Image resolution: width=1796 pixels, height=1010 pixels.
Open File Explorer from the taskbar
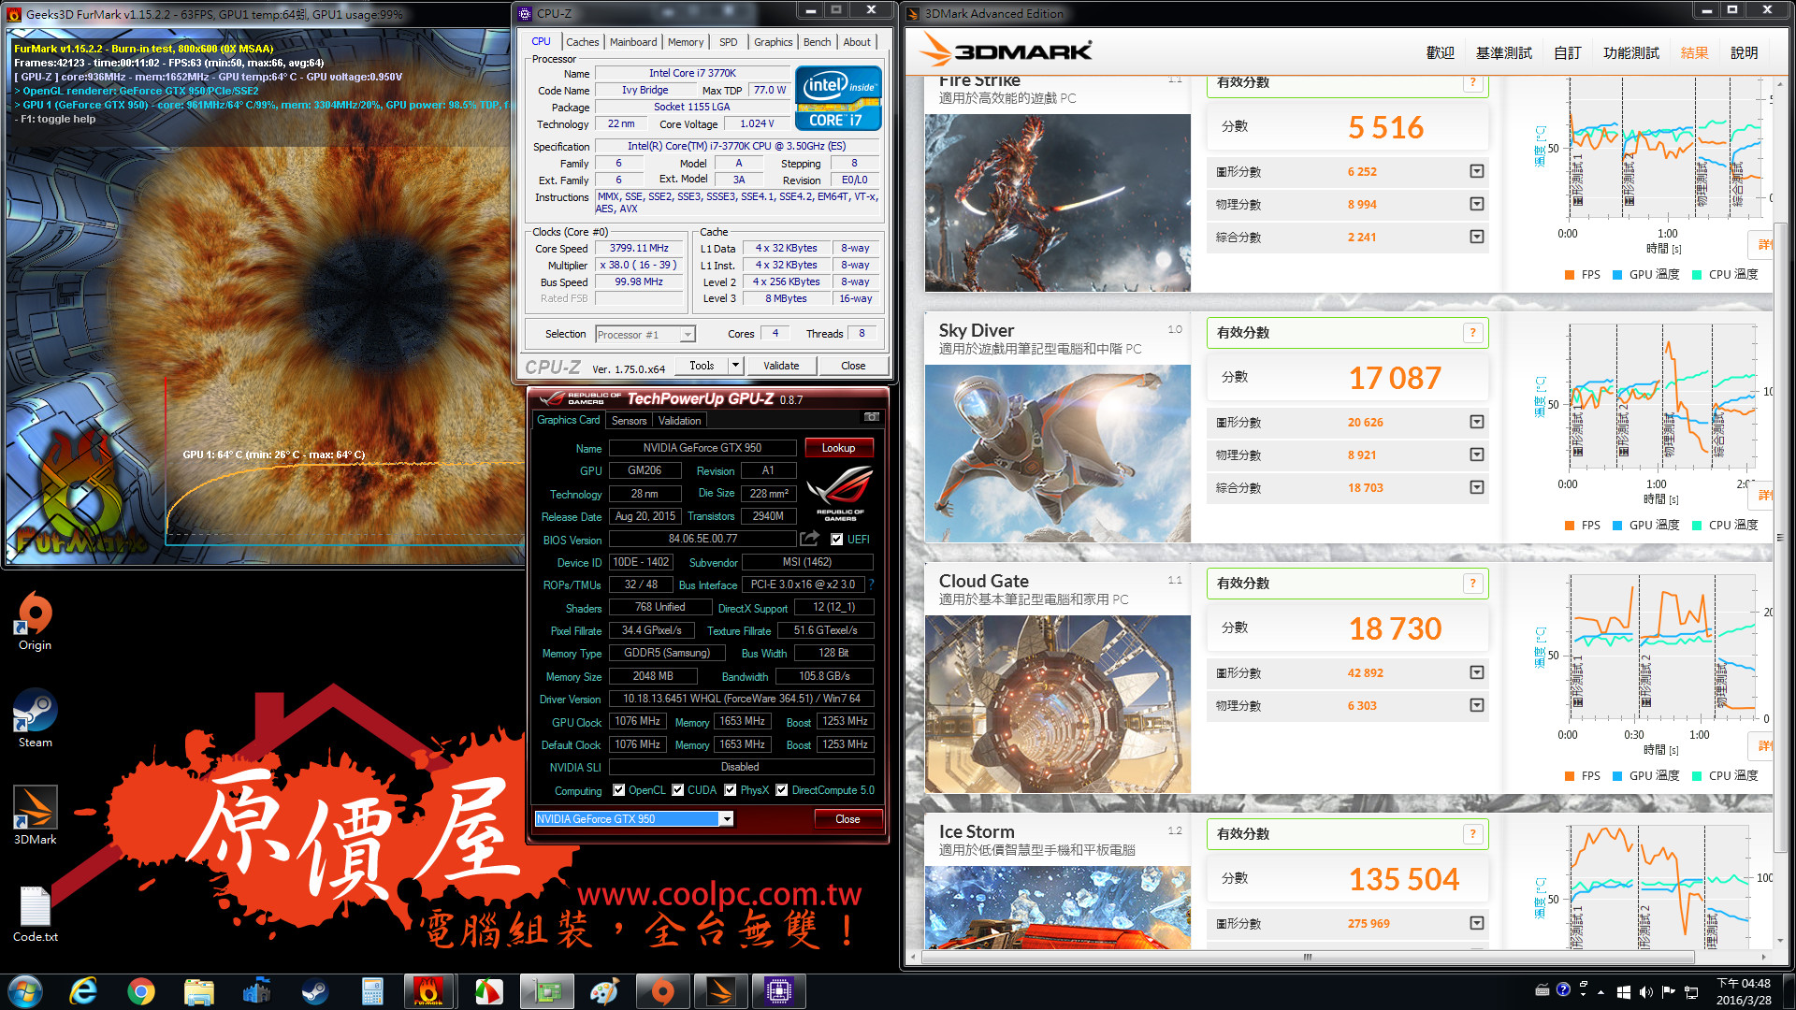click(199, 991)
